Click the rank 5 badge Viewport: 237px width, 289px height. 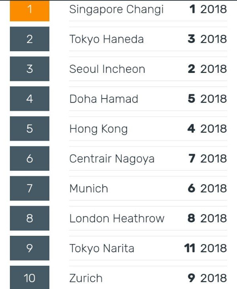tap(30, 129)
